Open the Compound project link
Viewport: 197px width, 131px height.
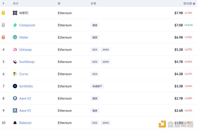coord(27,25)
